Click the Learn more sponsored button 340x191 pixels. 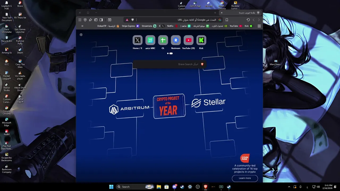(245, 178)
